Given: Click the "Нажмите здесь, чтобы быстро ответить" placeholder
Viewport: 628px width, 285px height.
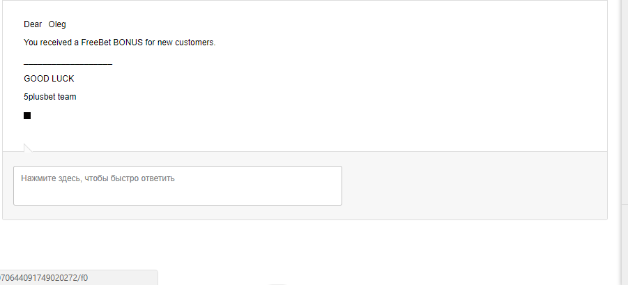Looking at the screenshot, I should click(98, 178).
